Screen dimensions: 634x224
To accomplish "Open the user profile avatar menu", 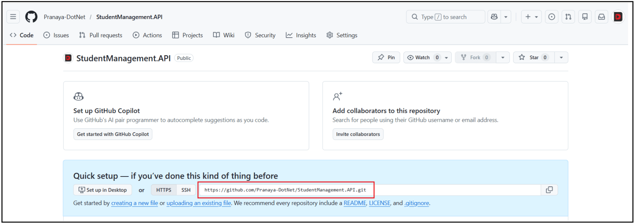I will click(618, 17).
